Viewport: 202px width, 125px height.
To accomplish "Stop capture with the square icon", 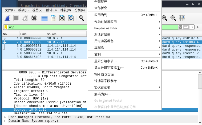I will pos(16,18).
